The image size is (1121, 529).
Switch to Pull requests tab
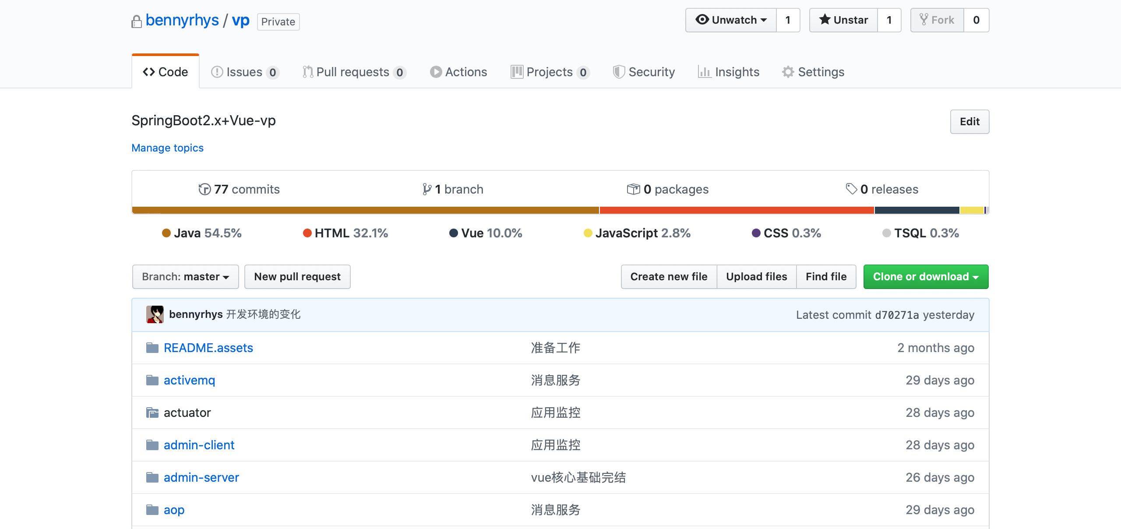point(354,72)
